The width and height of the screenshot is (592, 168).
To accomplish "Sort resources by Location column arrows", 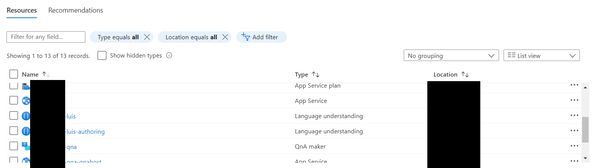I will [x=465, y=75].
